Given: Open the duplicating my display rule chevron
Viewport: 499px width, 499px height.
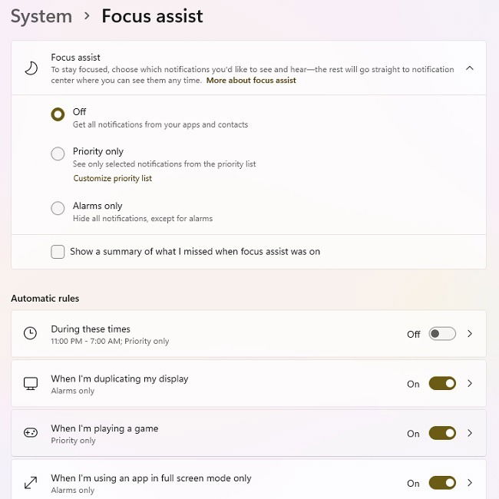Looking at the screenshot, I should [x=470, y=384].
